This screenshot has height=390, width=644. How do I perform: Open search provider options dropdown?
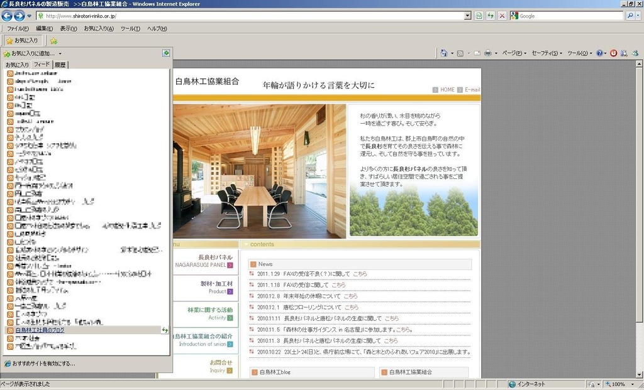coord(638,16)
